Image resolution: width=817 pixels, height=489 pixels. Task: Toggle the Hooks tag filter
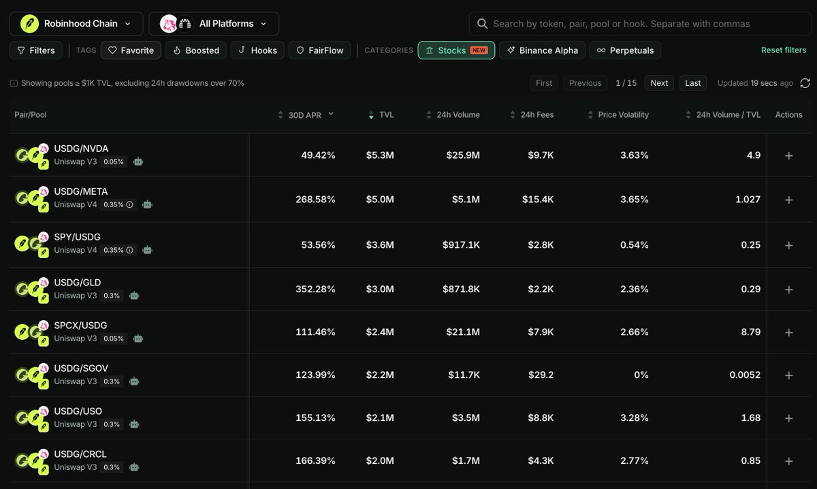[x=258, y=50]
